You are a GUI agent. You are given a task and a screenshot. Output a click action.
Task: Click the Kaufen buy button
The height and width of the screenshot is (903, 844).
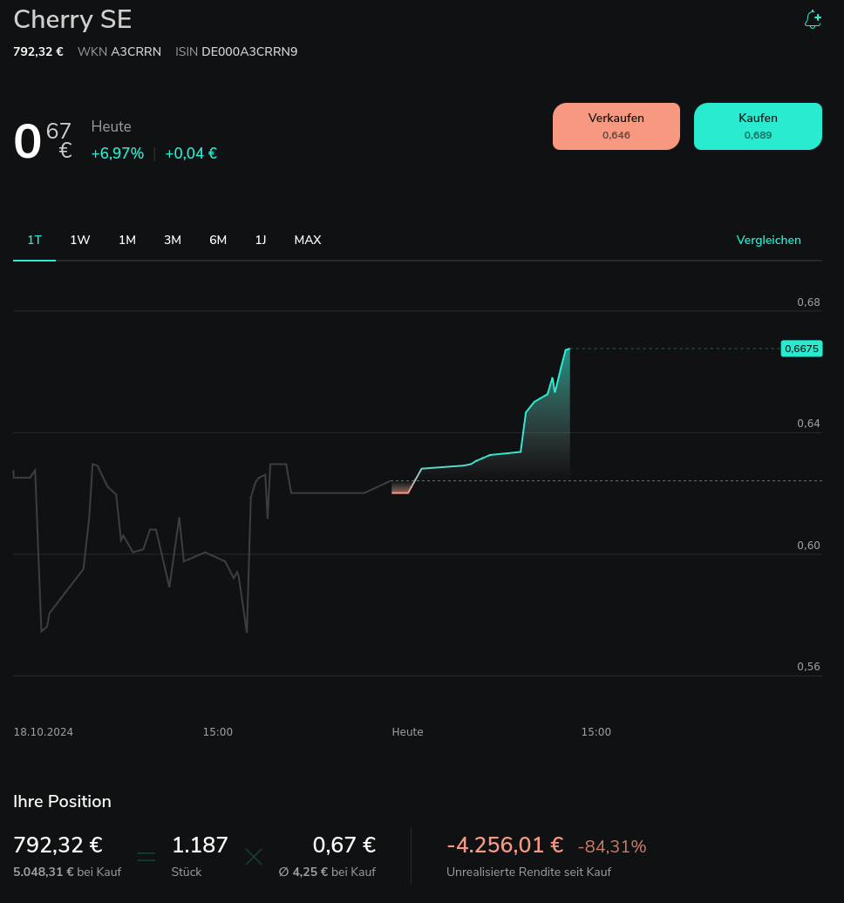coord(758,126)
